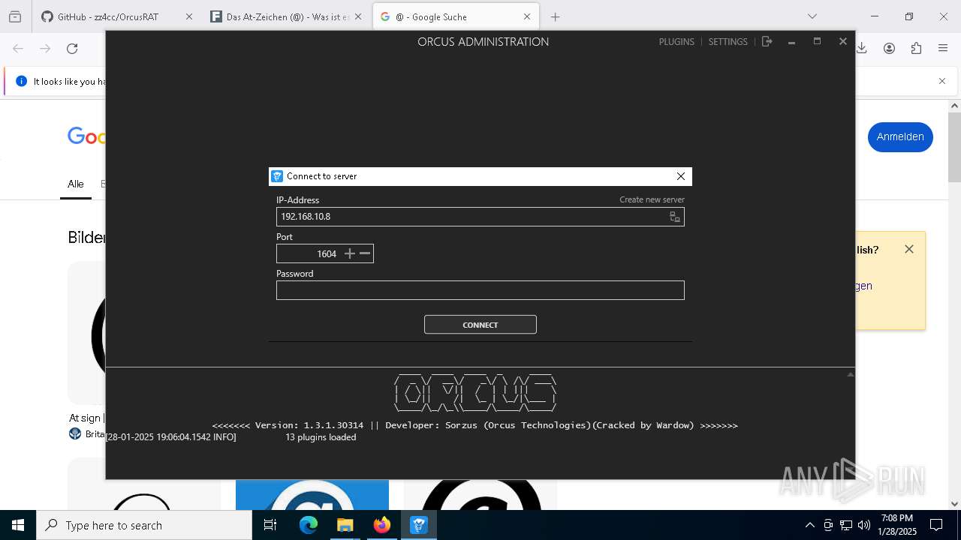The image size is (961, 540).
Task: Click the Orcus app icon on taskbar
Action: (418, 525)
